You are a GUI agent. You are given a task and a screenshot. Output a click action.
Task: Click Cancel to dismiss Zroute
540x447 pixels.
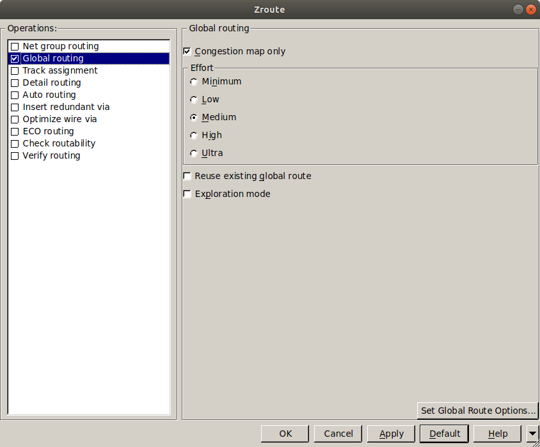338,434
